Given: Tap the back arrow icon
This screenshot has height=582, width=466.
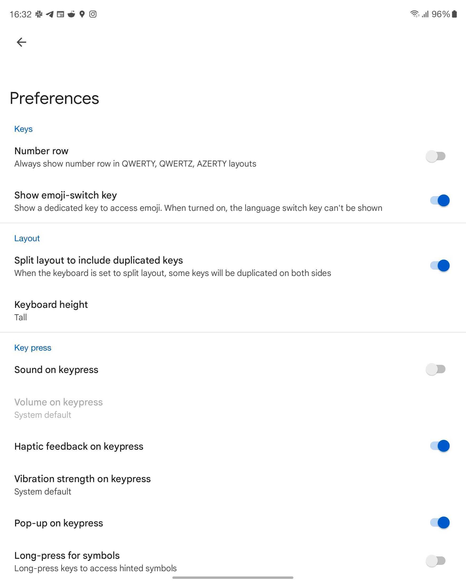Looking at the screenshot, I should [x=21, y=42].
